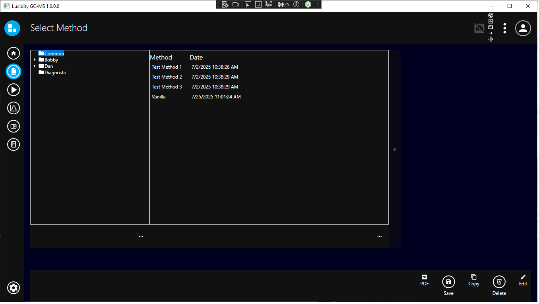Collapse side panel with double chevron

(x=395, y=150)
